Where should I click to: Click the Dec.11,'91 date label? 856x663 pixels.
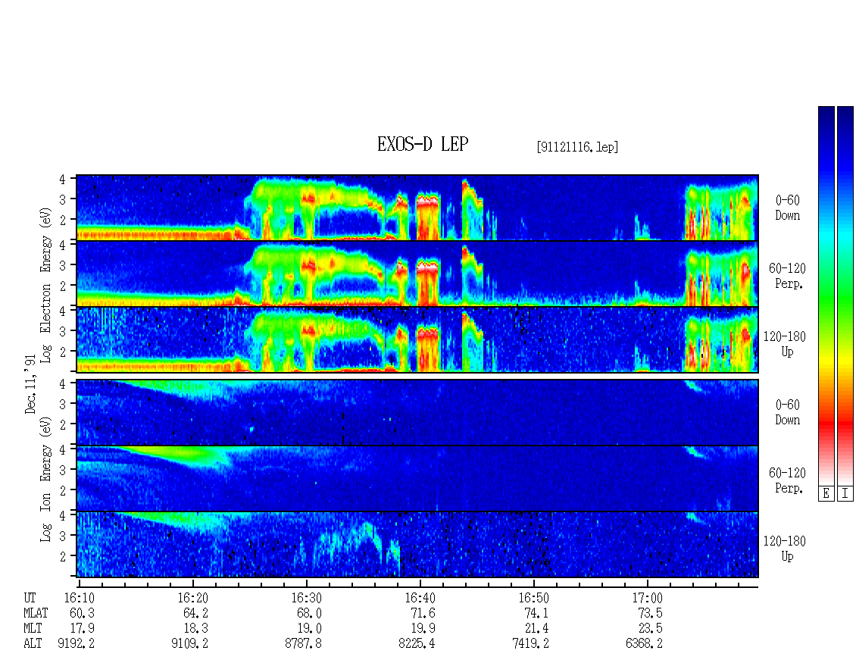click(30, 384)
